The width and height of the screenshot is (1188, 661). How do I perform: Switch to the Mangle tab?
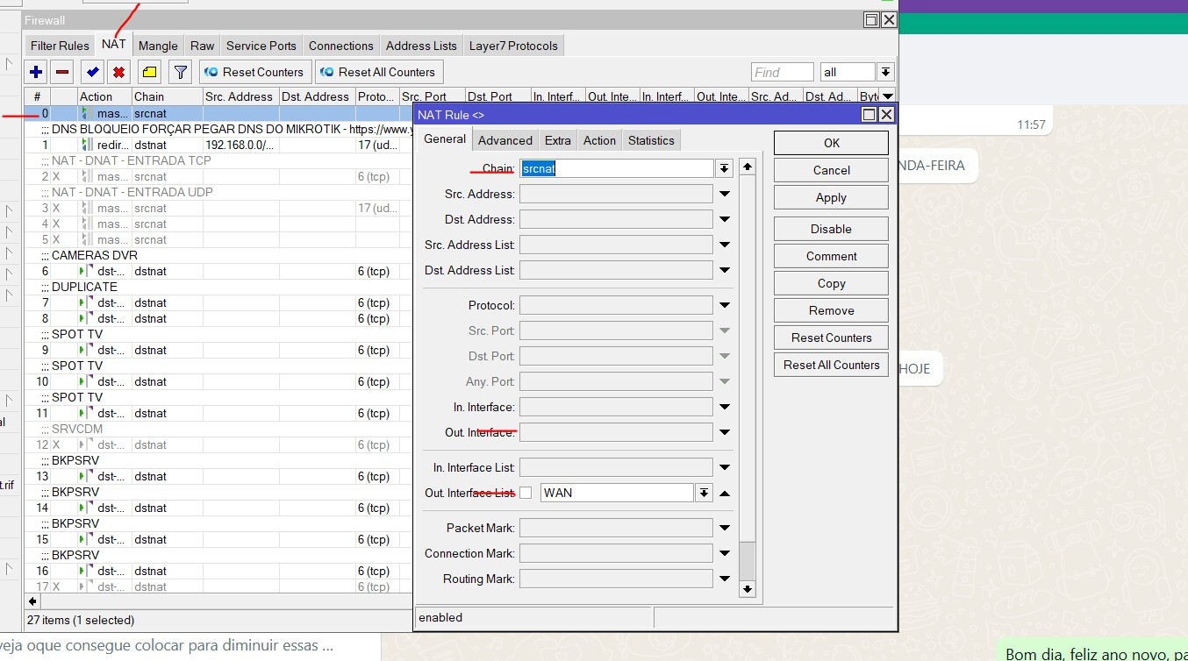158,46
